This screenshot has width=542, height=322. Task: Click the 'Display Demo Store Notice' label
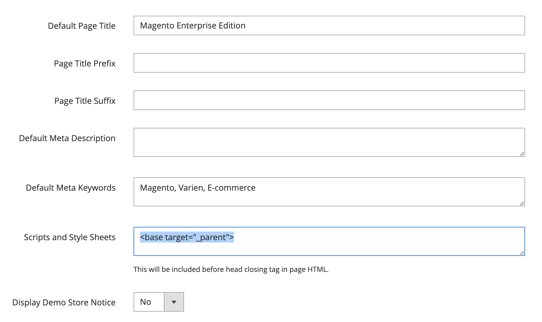tap(64, 302)
